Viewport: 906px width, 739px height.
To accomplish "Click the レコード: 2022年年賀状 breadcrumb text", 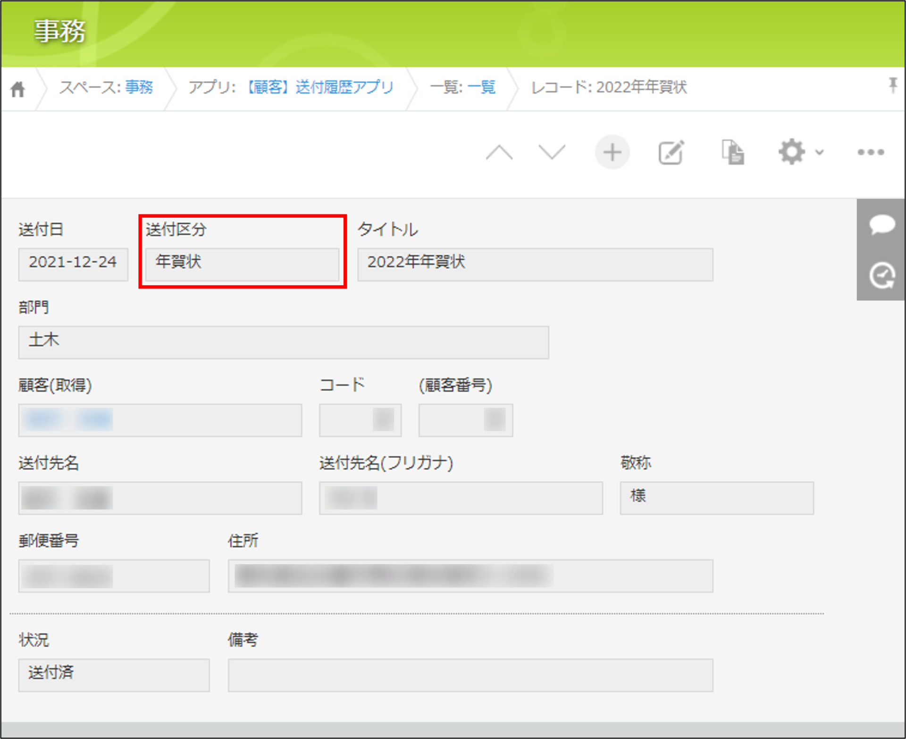I will (x=609, y=87).
